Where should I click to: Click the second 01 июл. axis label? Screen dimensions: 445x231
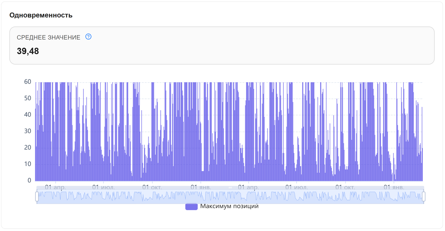pos(297,187)
